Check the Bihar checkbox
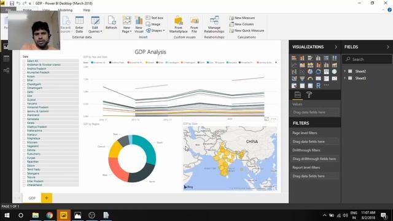 (x=24, y=80)
